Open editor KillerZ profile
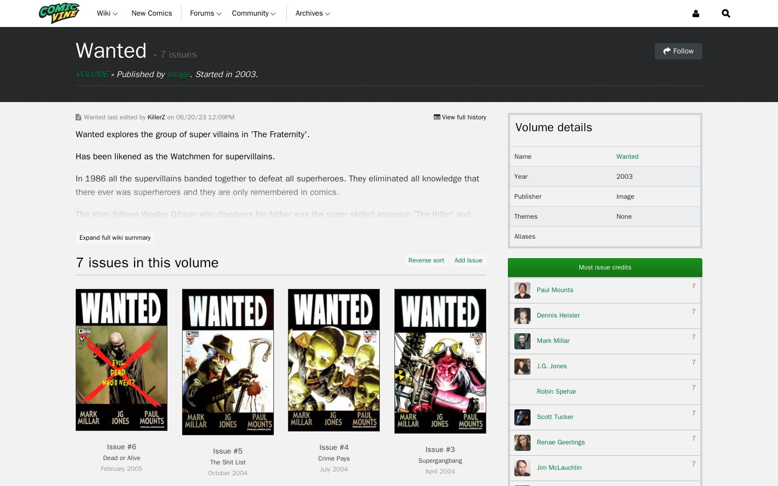The width and height of the screenshot is (778, 486). point(156,117)
